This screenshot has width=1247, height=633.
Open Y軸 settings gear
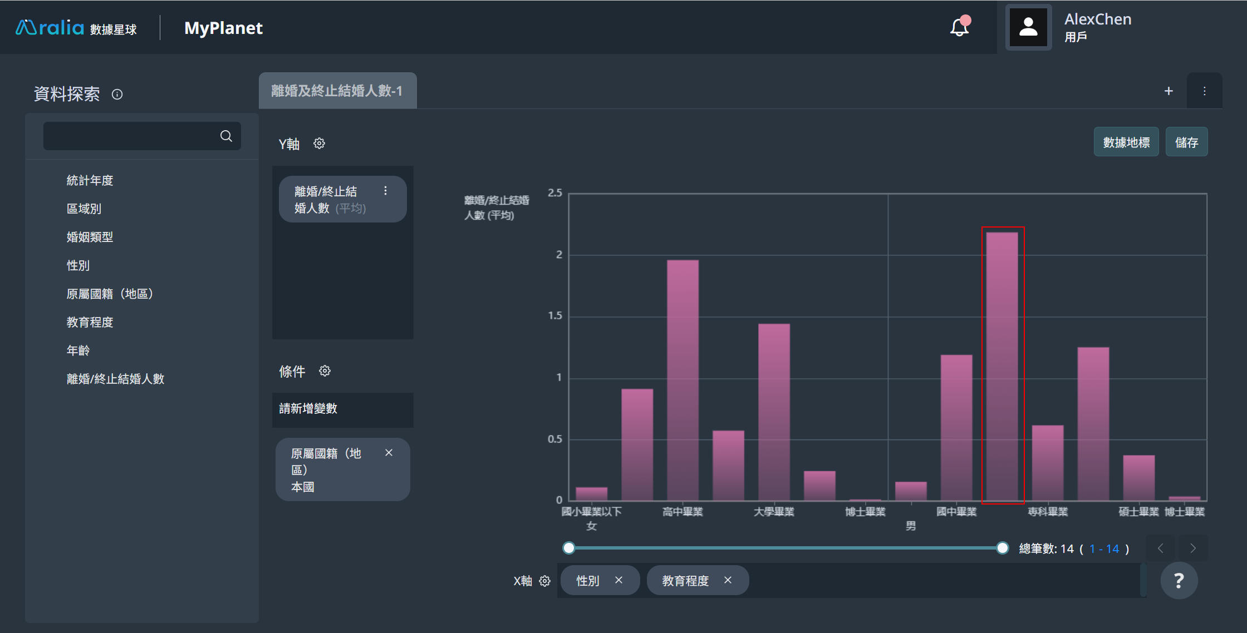click(x=319, y=144)
